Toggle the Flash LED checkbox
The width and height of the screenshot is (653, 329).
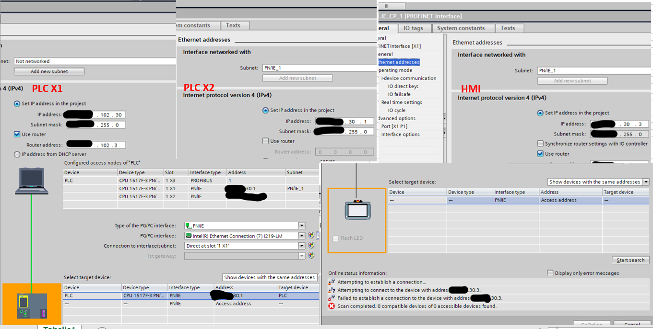[x=335, y=238]
